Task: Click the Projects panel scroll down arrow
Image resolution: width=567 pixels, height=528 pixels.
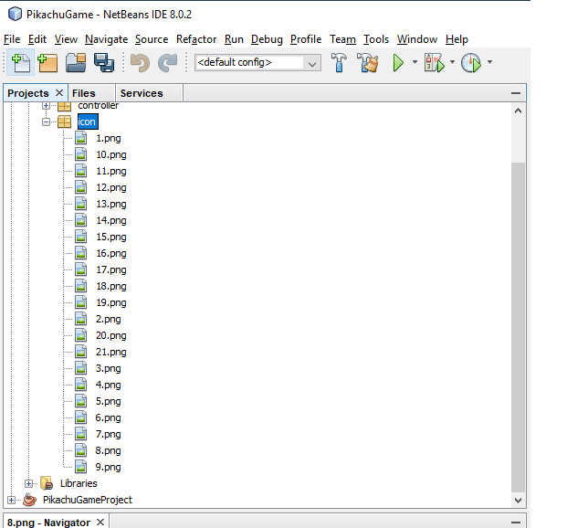Action: tap(518, 500)
